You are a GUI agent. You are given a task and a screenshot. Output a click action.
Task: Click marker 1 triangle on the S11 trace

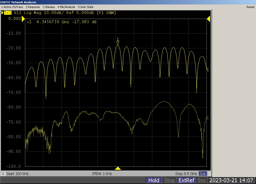[x=118, y=43]
